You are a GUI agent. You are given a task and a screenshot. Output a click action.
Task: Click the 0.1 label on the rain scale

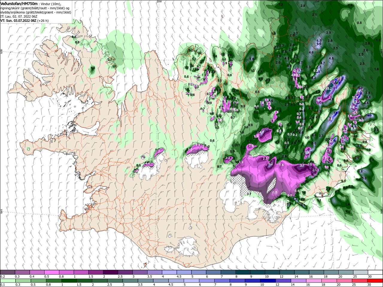[x=2, y=285]
